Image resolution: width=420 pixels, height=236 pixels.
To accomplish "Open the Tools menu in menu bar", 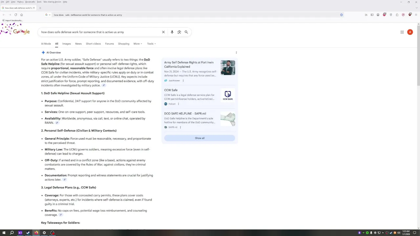I will pos(39,2).
